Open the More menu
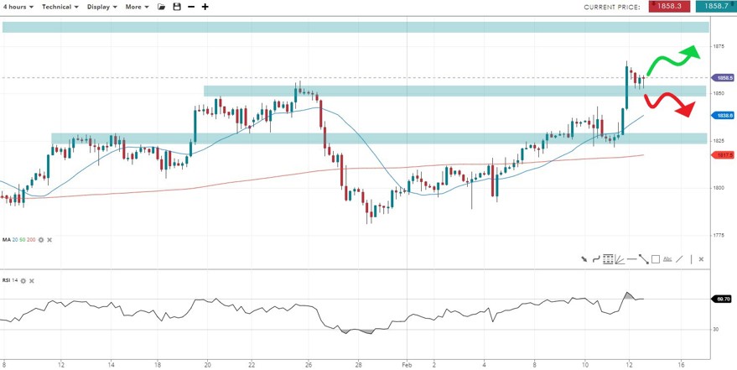The width and height of the screenshot is (737, 370). (x=137, y=6)
